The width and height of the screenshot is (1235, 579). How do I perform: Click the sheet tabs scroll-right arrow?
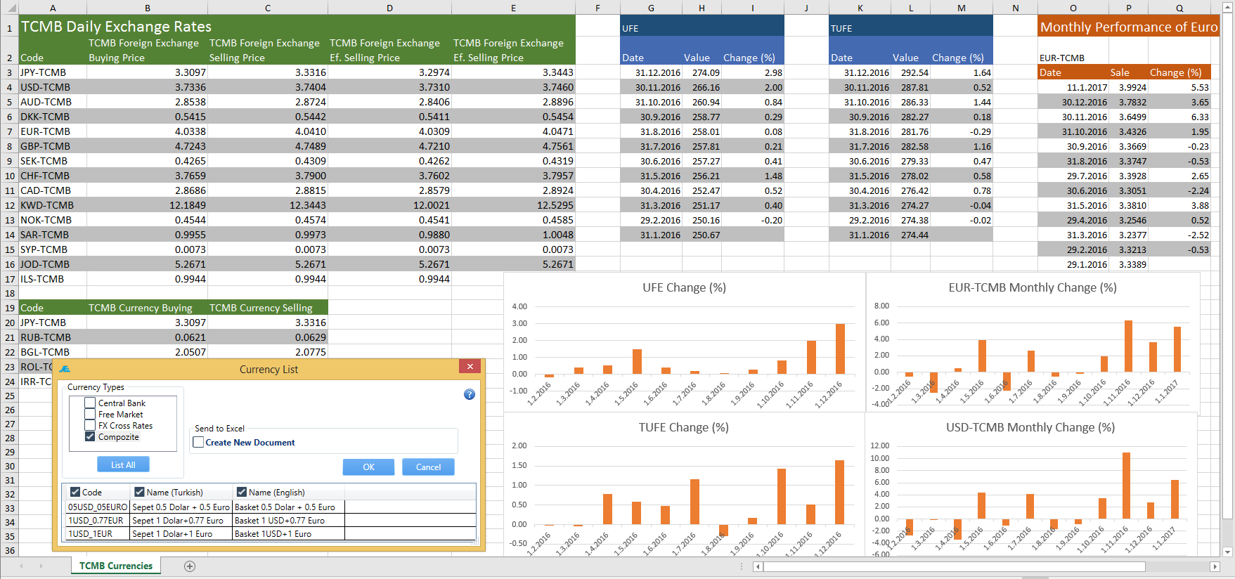tap(41, 566)
